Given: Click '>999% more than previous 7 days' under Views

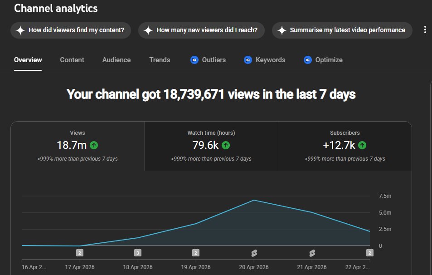Looking at the screenshot, I should click(78, 158).
